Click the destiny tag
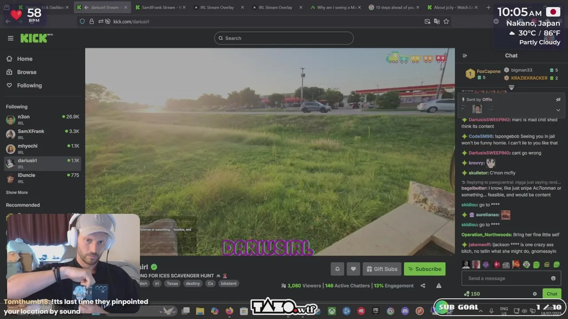The height and width of the screenshot is (319, 568). click(193, 284)
